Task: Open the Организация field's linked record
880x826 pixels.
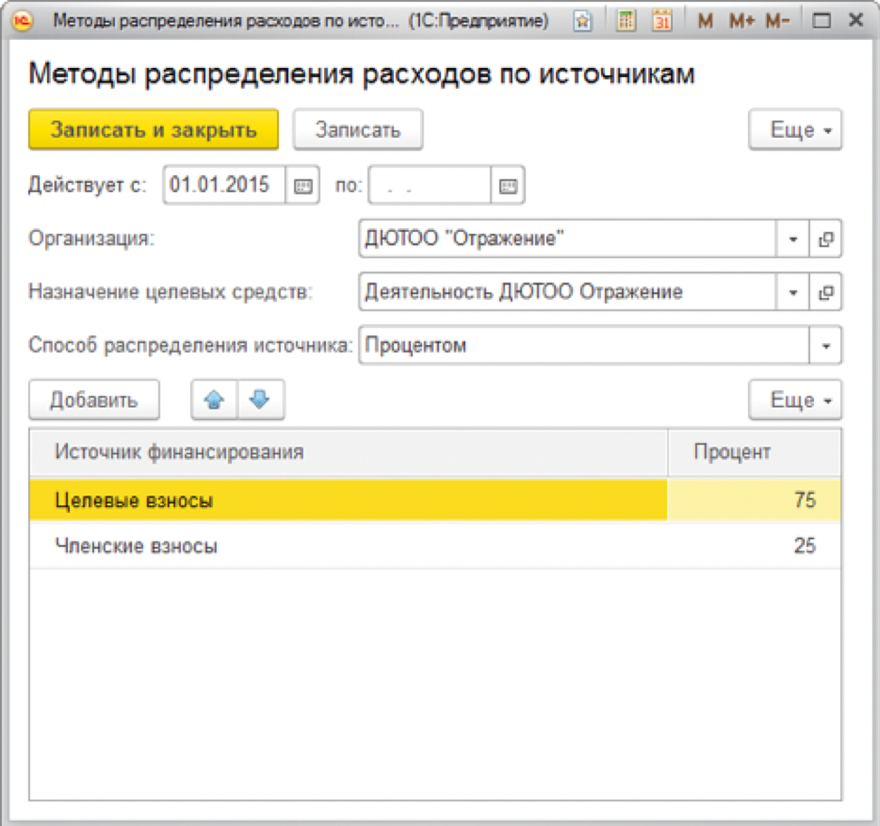Action: point(825,240)
